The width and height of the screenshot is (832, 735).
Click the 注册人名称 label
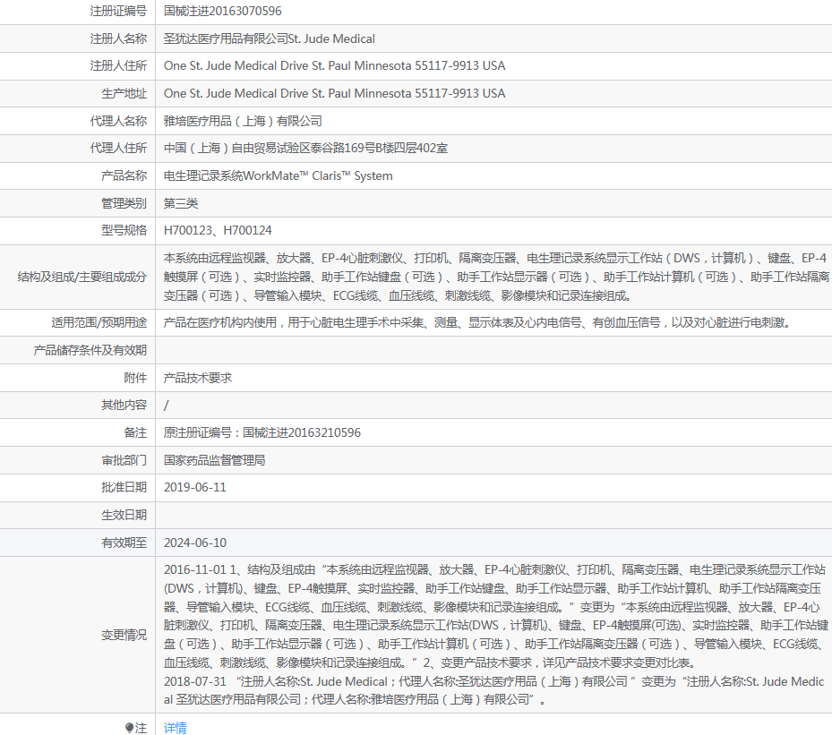118,38
